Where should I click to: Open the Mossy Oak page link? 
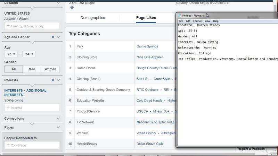coord(161,111)
